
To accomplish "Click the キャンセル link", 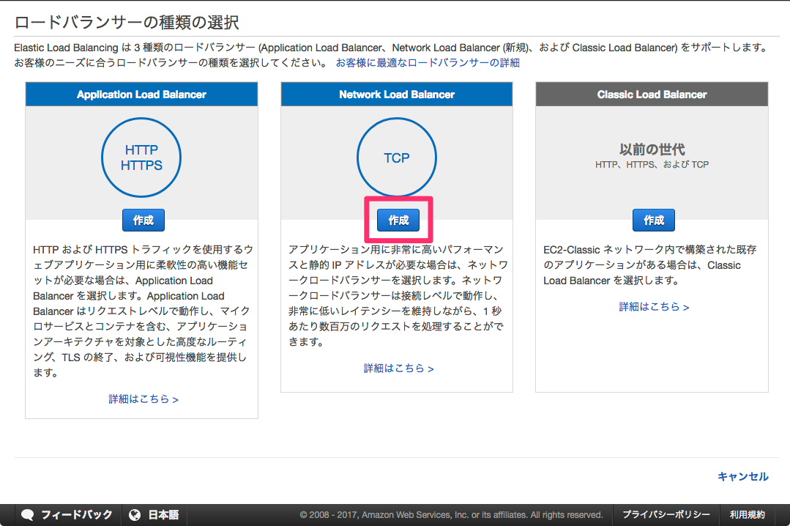I will pyautogui.click(x=742, y=476).
